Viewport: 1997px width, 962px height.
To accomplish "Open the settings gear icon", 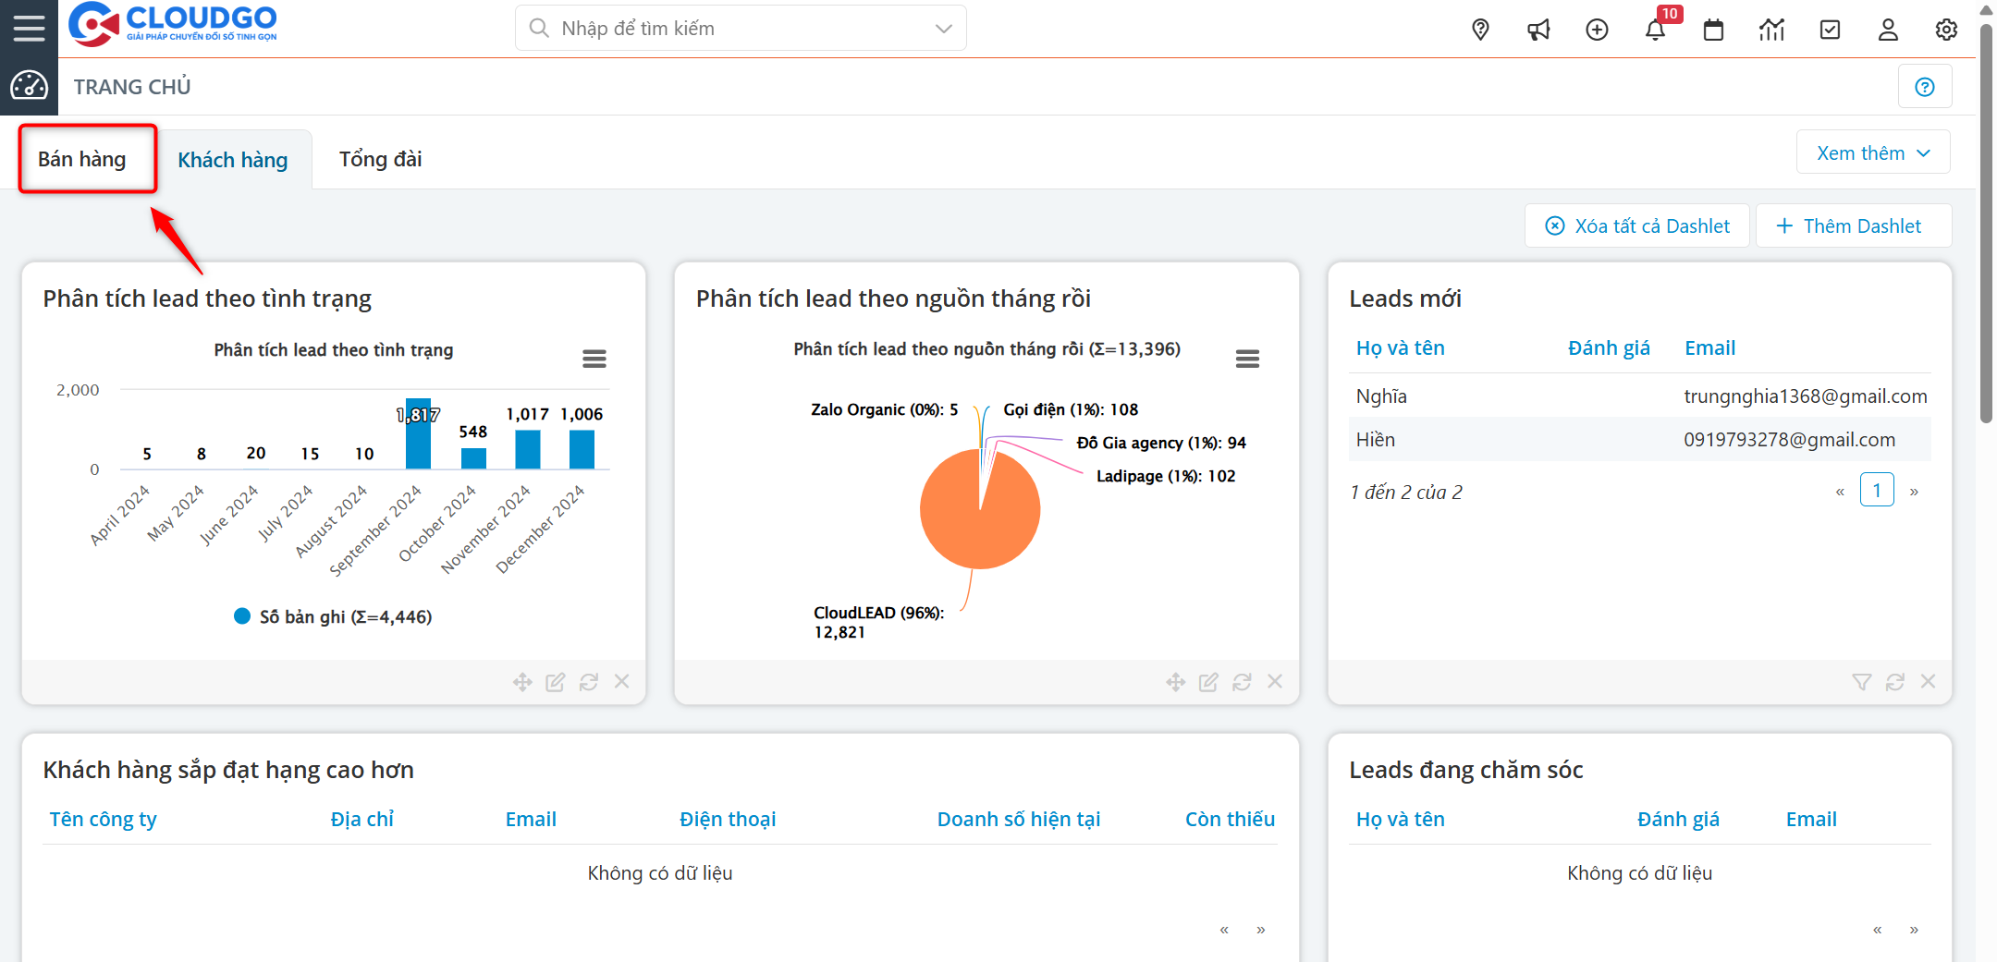I will pos(1946,30).
